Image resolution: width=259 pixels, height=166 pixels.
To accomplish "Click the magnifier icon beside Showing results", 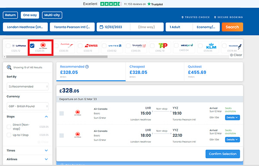I will coord(9,67).
